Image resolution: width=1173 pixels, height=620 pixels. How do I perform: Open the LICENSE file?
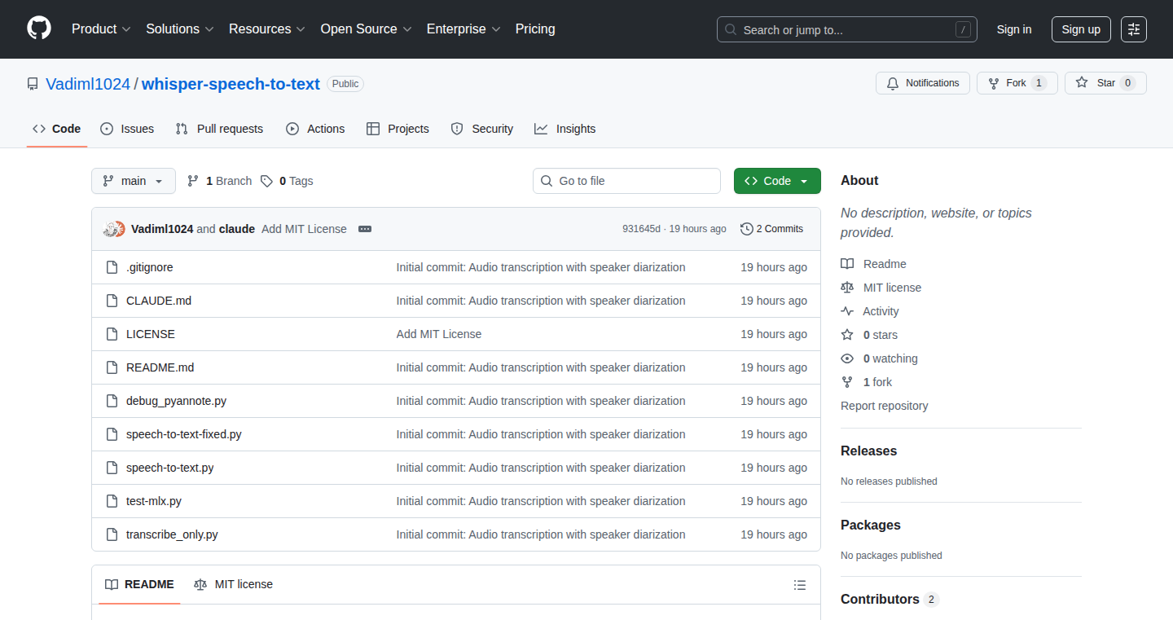tap(151, 334)
